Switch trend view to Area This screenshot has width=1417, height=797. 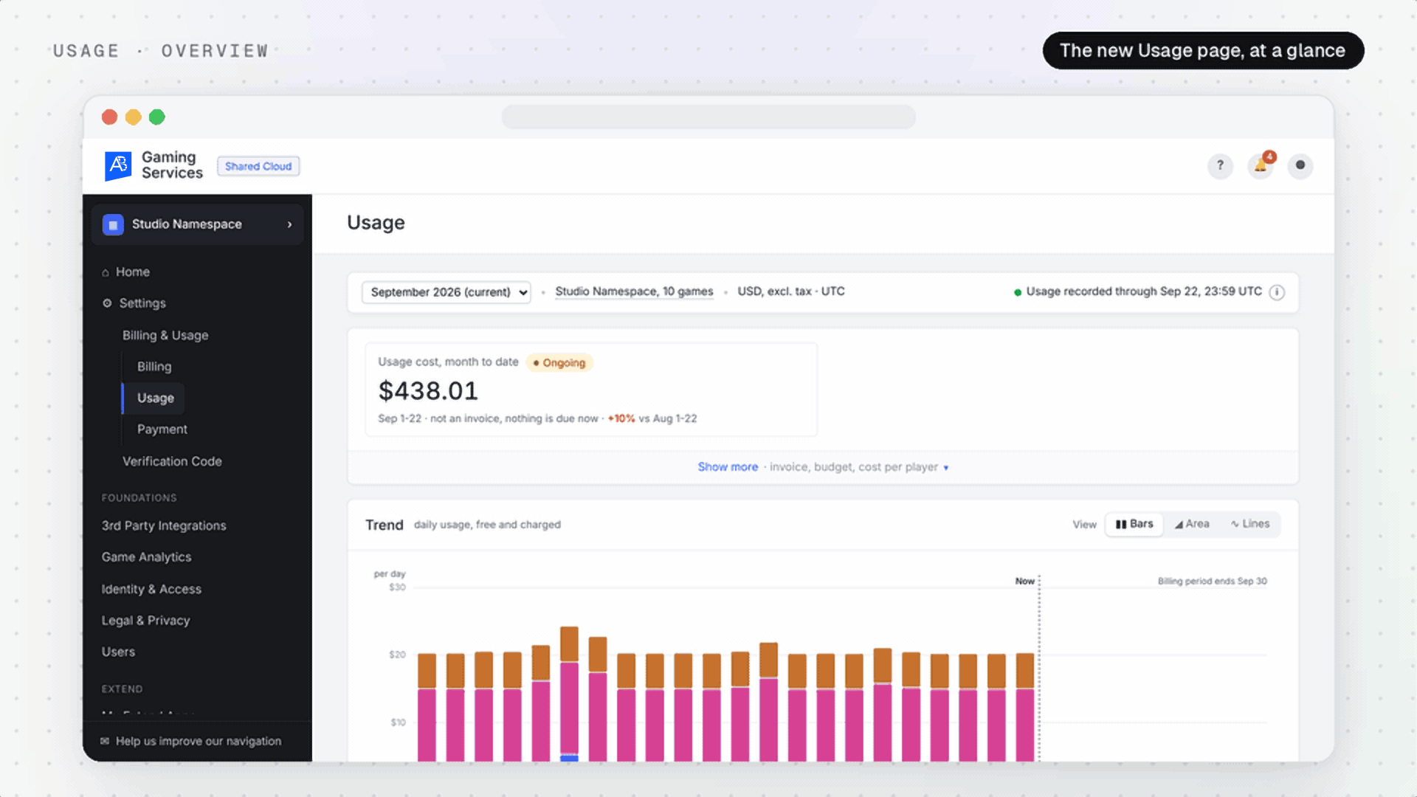1192,524
